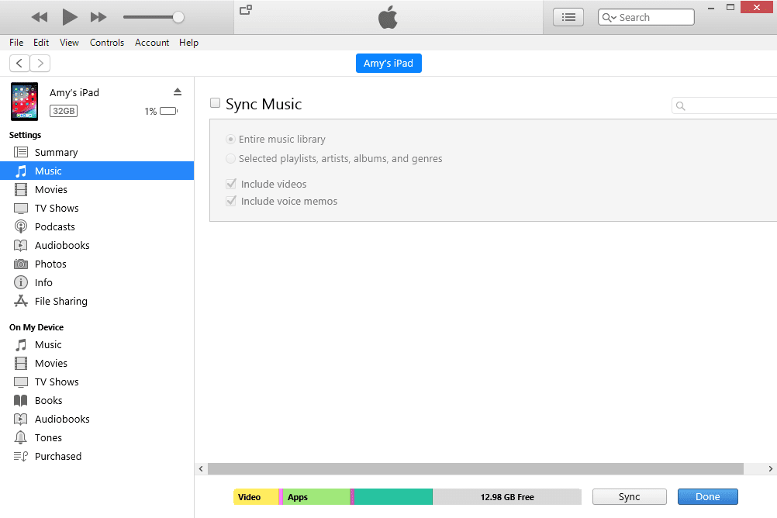777x518 pixels.
Task: Minimize the iTunes window
Action: 711,8
